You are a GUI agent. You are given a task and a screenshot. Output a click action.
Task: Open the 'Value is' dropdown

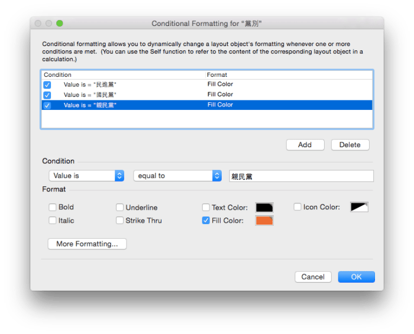[x=86, y=176]
